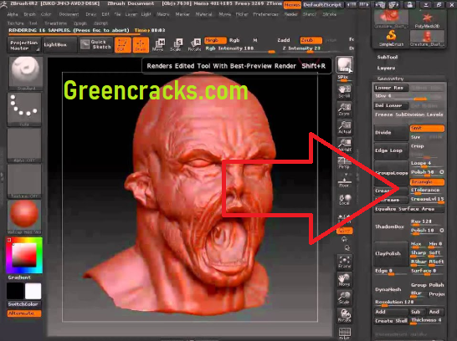Open the MatCap red wax material picker
Viewport: 457px width, 341px height.
(24, 217)
